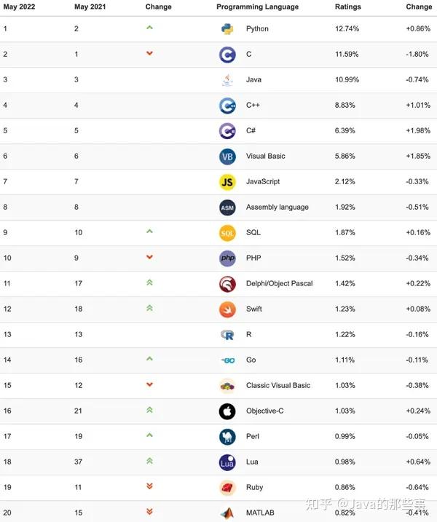Image resolution: width=437 pixels, height=522 pixels.
Task: Click the Delphi/Object Pascal language name
Action: [x=279, y=284]
